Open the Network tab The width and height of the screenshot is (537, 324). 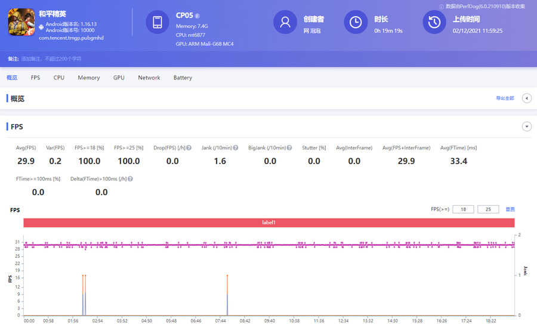pyautogui.click(x=149, y=78)
